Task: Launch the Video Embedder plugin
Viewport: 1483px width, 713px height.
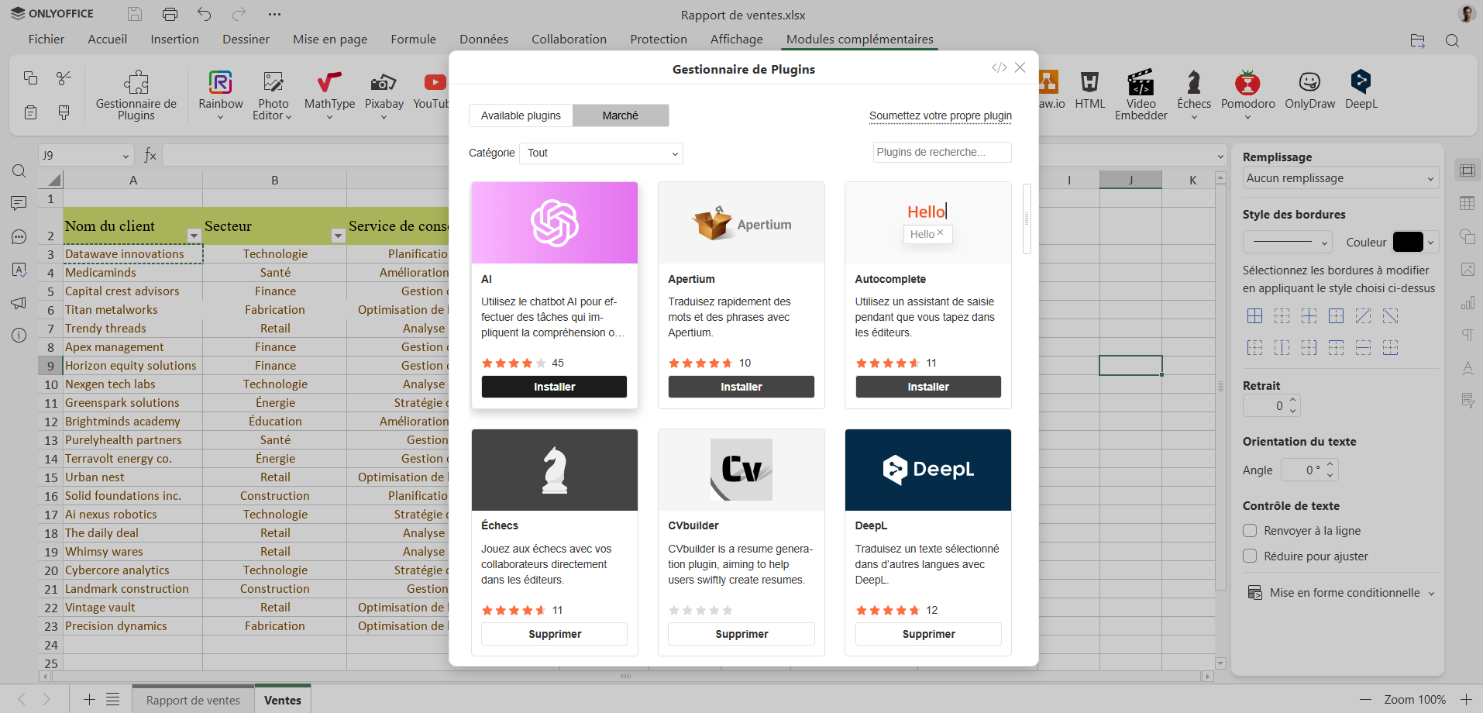Action: [x=1141, y=83]
